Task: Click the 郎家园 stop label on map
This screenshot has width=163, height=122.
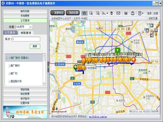Action: click(131, 55)
